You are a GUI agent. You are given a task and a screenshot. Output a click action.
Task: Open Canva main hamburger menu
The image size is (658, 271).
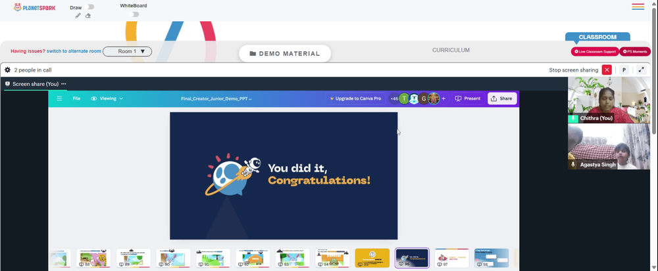(59, 98)
